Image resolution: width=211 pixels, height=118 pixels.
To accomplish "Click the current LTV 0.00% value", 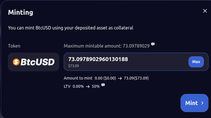I will [78, 86].
